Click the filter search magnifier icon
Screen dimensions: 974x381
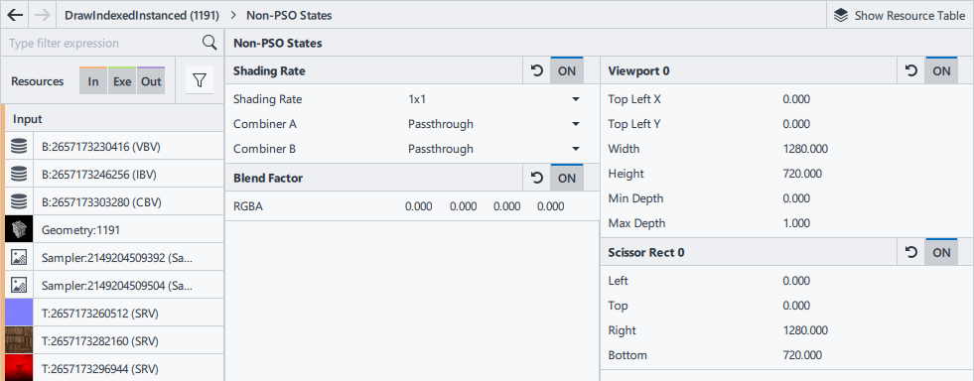209,43
